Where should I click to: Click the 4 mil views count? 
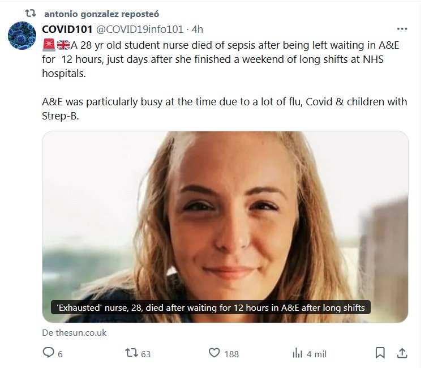[316, 354]
